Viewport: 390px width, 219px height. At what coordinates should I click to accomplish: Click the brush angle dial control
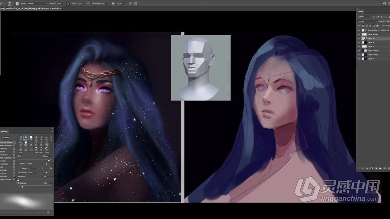pyautogui.click(x=46, y=168)
